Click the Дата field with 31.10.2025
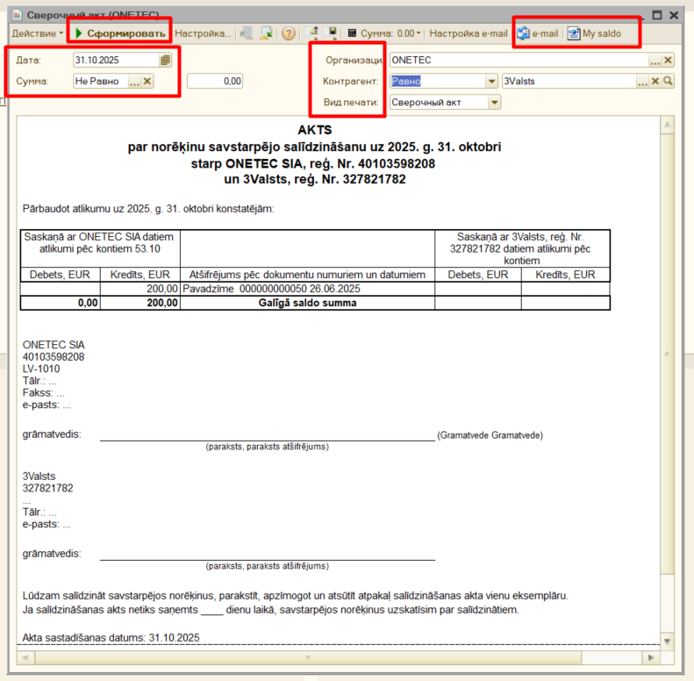This screenshot has width=694, height=681. coord(117,61)
